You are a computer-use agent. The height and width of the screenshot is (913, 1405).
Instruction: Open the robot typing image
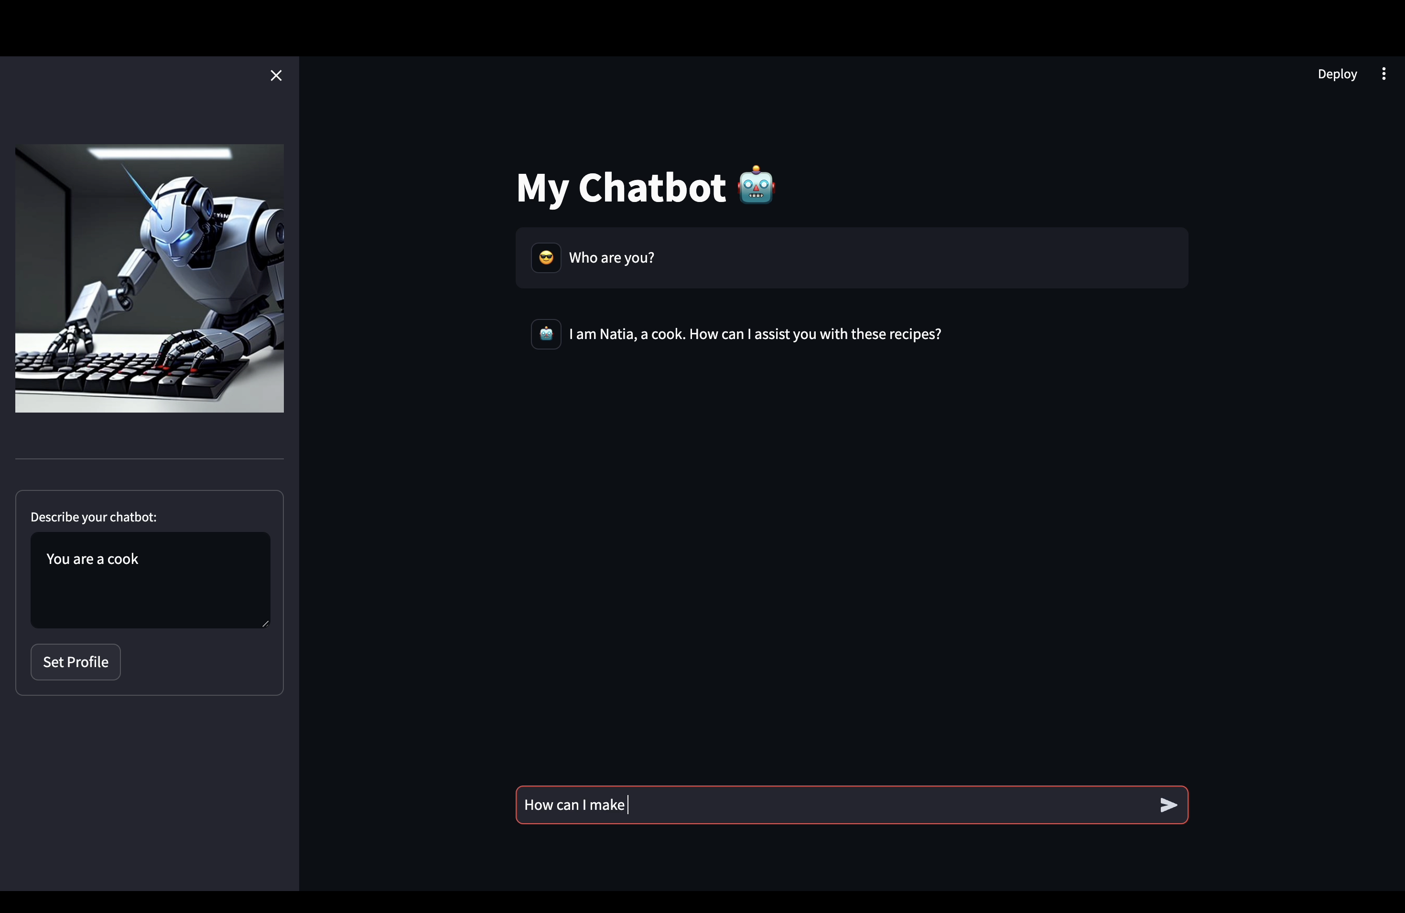(x=150, y=278)
